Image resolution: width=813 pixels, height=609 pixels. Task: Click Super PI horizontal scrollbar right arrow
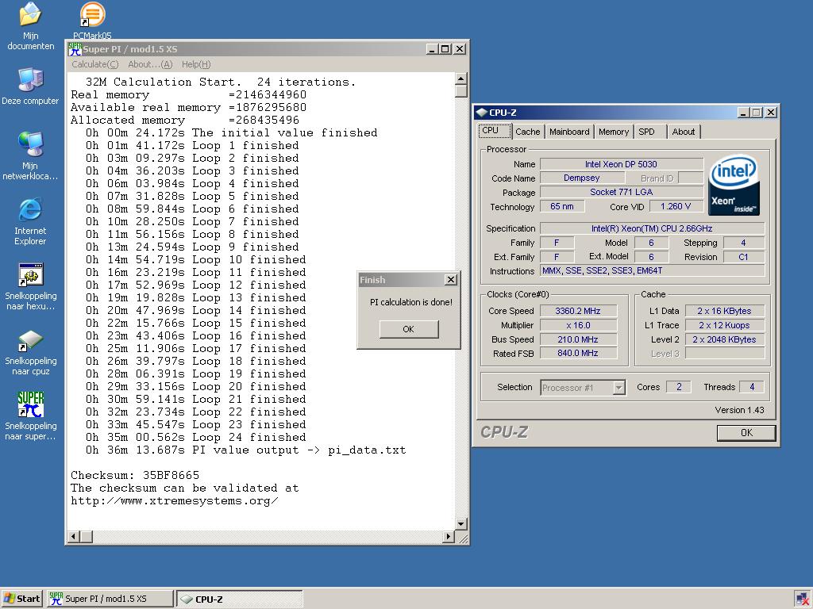point(449,537)
